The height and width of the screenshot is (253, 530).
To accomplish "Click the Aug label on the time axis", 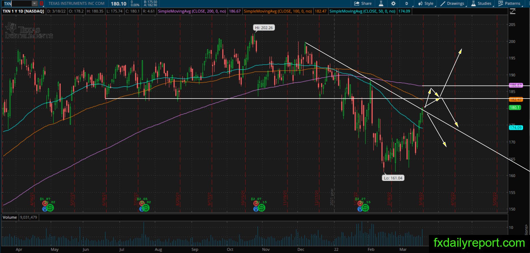I will (x=158, y=250).
